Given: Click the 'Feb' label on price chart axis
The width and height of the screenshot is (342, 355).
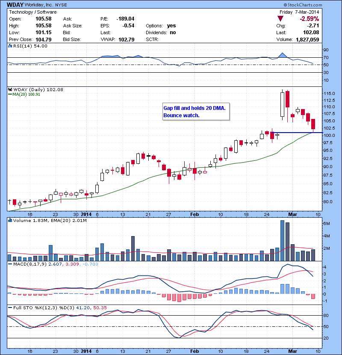Looking at the screenshot, I should (x=195, y=214).
